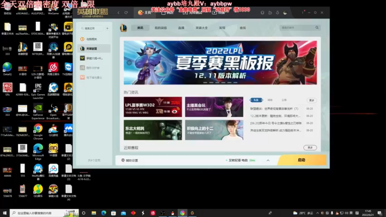Refresh the WeGame page
Image resolution: width=386 pixels, height=217 pixels.
126,13
